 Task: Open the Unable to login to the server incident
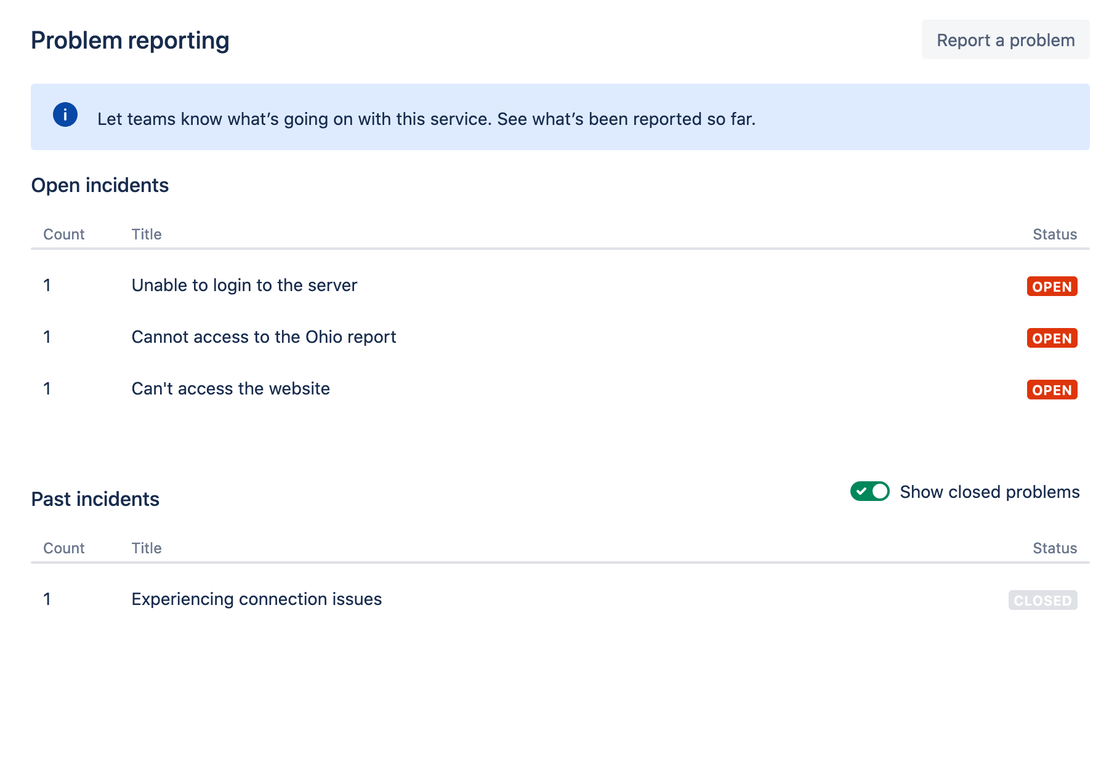[244, 286]
